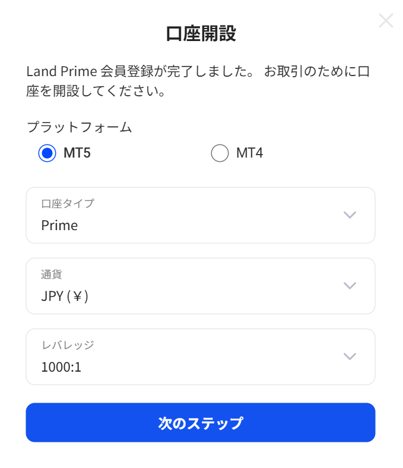This screenshot has height=468, width=403.
Task: Open the 口座タイプ dropdown
Action: [200, 215]
